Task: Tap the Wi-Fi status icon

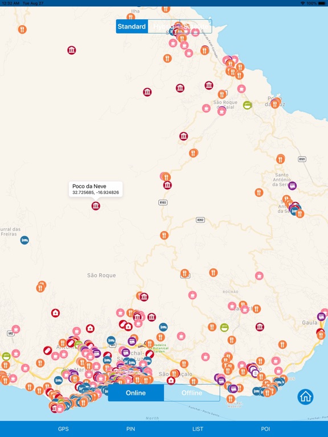Action: (x=302, y=3)
